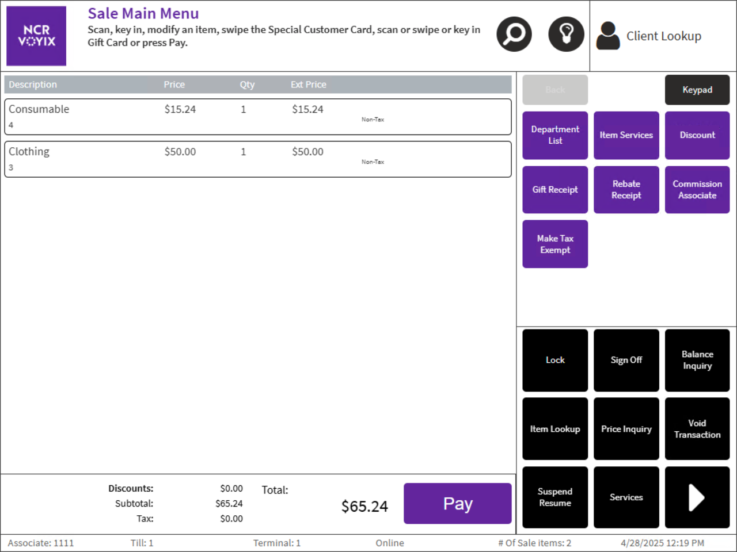This screenshot has width=737, height=552.
Task: Open Item Services menu
Action: (x=626, y=135)
